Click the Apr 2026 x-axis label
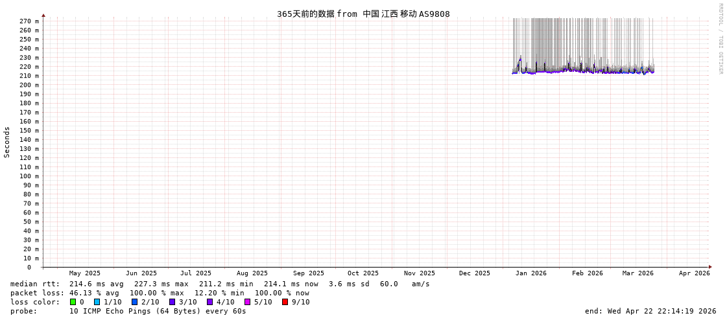The height and width of the screenshot is (320, 727). click(x=694, y=273)
